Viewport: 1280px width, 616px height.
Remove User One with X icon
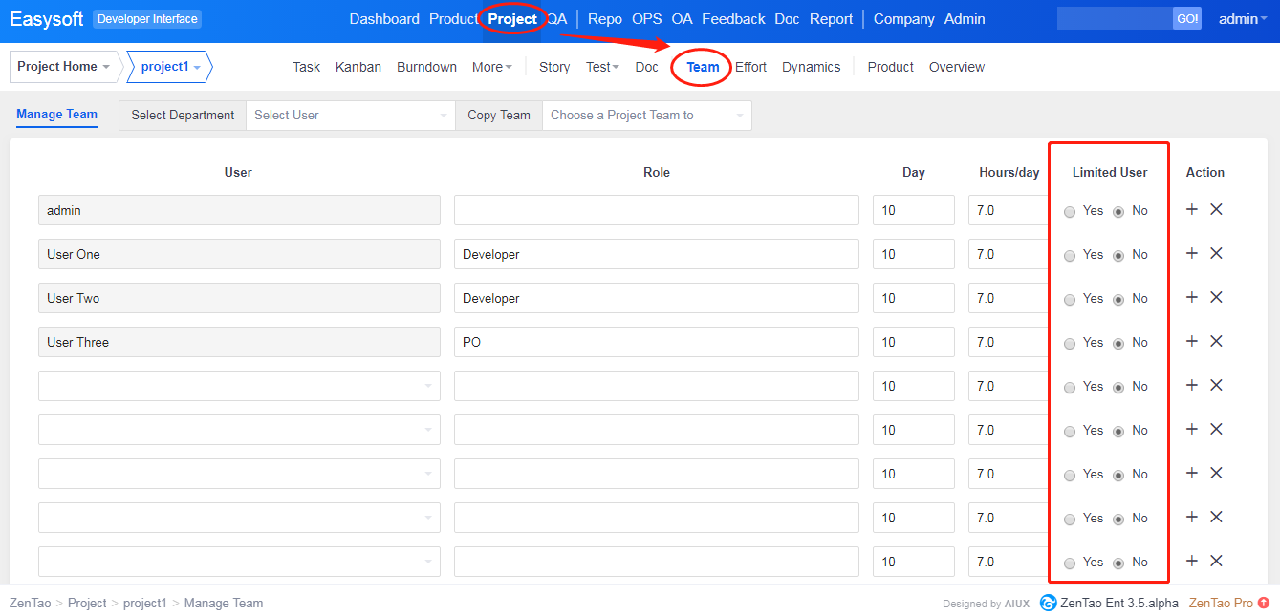click(x=1216, y=254)
